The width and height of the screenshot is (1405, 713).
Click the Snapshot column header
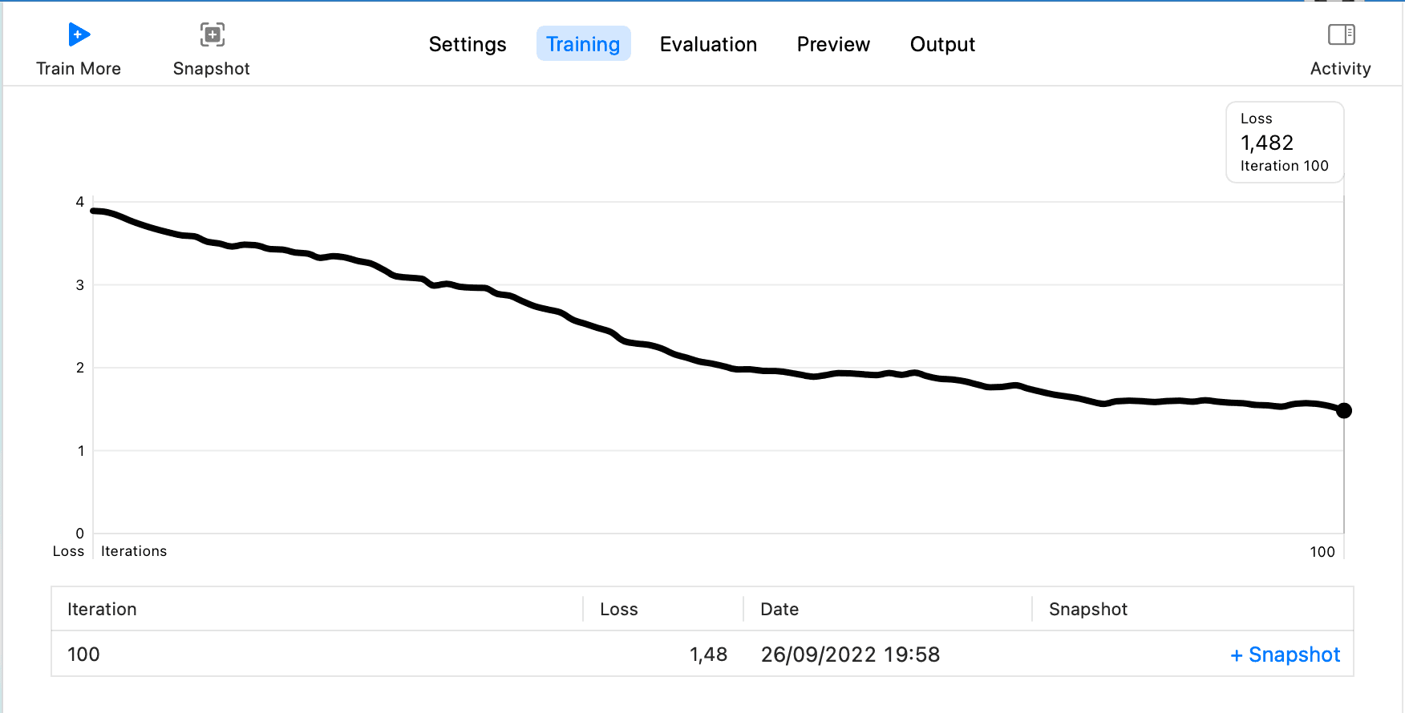tap(1088, 610)
